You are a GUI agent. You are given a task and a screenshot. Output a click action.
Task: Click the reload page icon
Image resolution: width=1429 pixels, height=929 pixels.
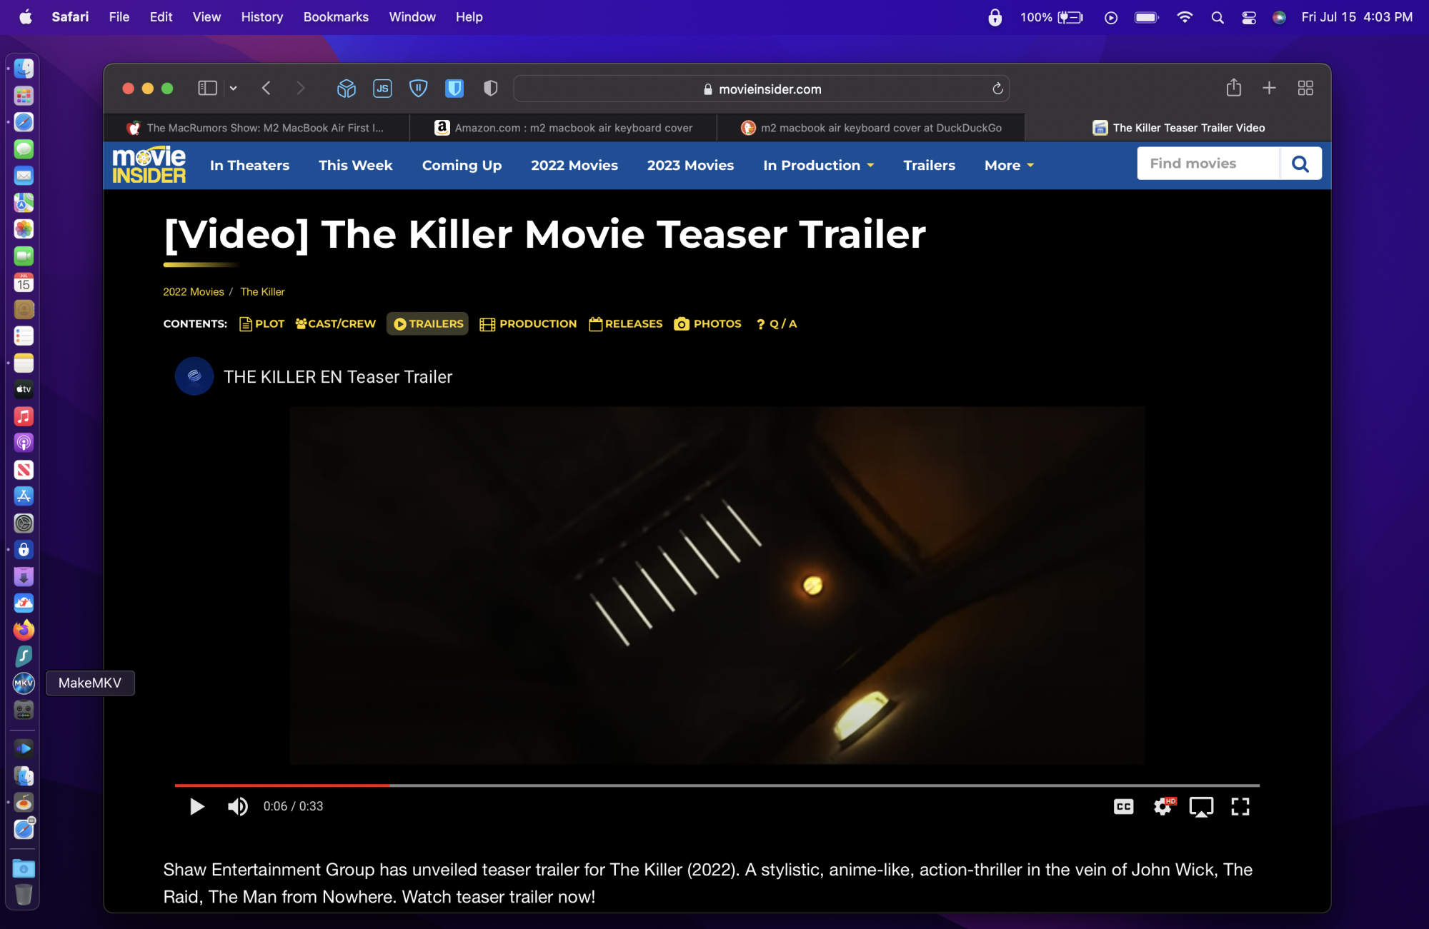997,89
